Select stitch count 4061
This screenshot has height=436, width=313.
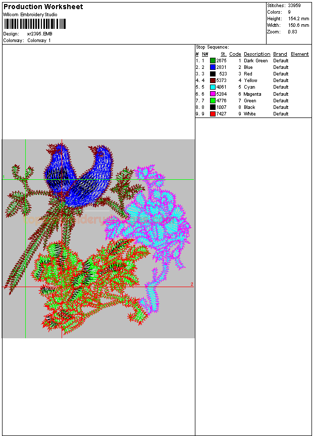221,87
